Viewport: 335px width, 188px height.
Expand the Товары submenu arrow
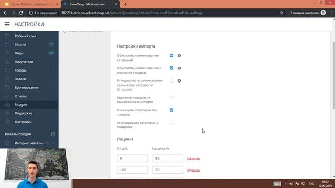click(53, 70)
